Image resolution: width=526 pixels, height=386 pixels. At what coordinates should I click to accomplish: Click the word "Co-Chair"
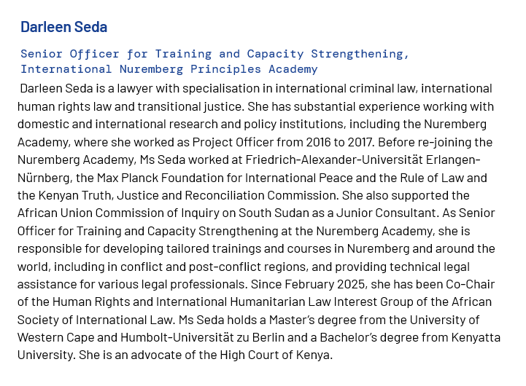click(x=468, y=284)
